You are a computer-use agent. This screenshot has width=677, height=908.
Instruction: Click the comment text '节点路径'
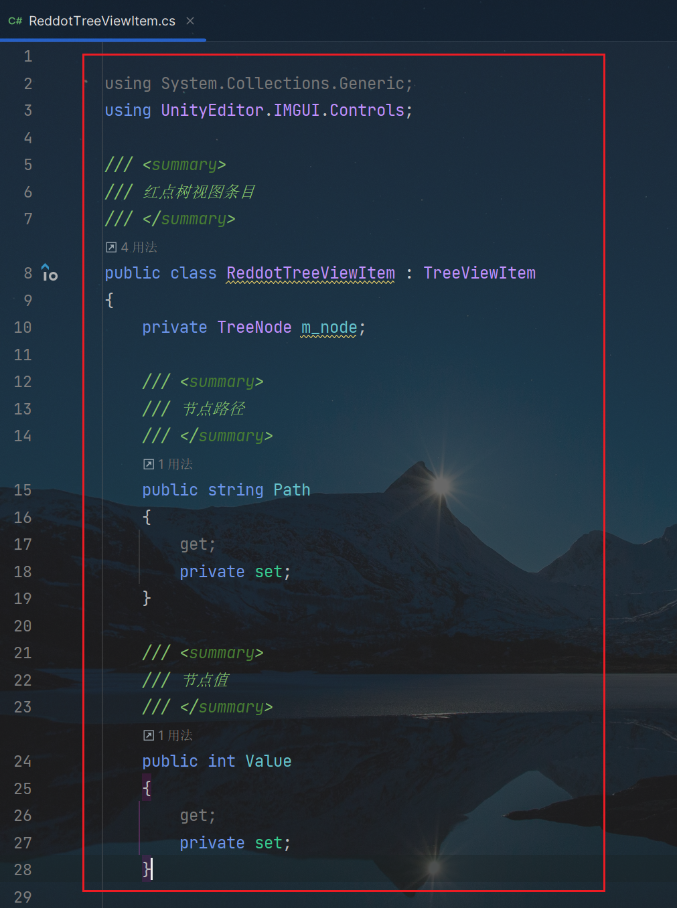(214, 409)
